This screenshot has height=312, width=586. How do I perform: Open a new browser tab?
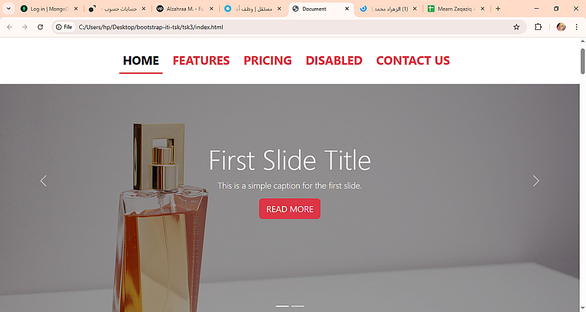pos(498,9)
